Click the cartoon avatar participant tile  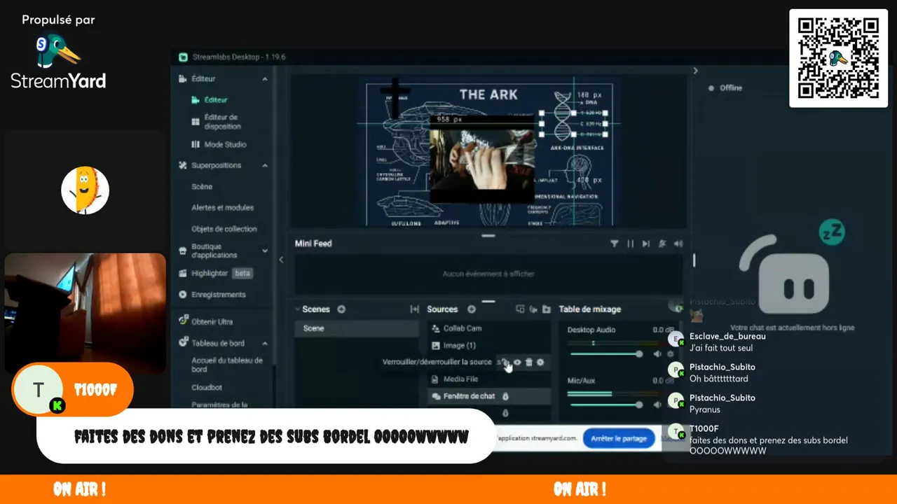85,190
